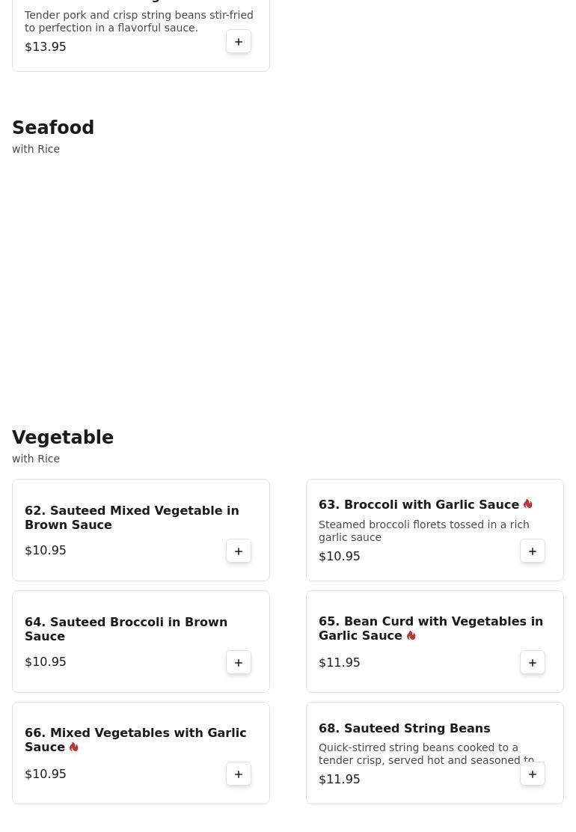Image resolution: width=576 pixels, height=832 pixels.
Task: Add Bean Curd with Vegetables in Garlic Sauce
Action: click(533, 663)
